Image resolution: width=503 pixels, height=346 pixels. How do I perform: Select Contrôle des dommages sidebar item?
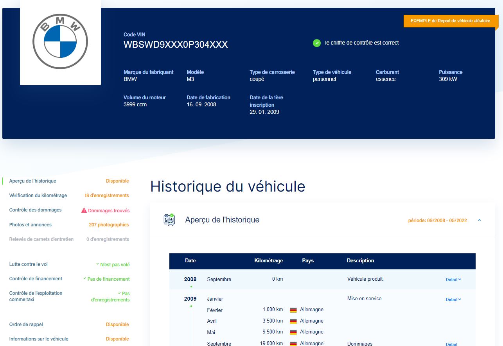[36, 210]
